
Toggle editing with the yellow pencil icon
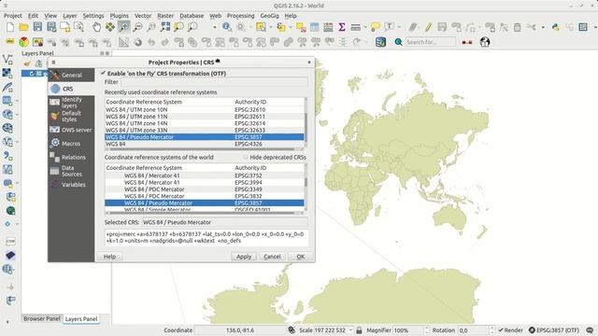(428, 27)
